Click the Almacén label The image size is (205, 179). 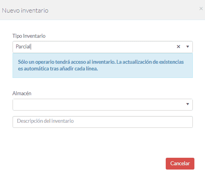coord(22,93)
